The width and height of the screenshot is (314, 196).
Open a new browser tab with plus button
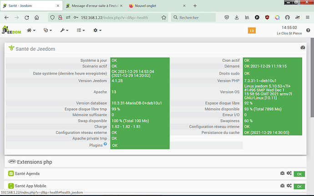tap(195, 6)
